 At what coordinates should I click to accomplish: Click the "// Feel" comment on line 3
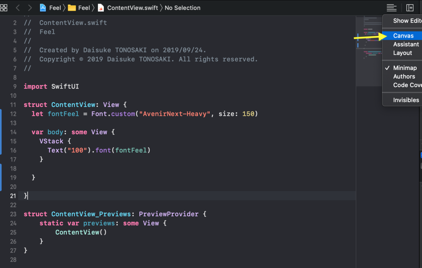point(39,32)
